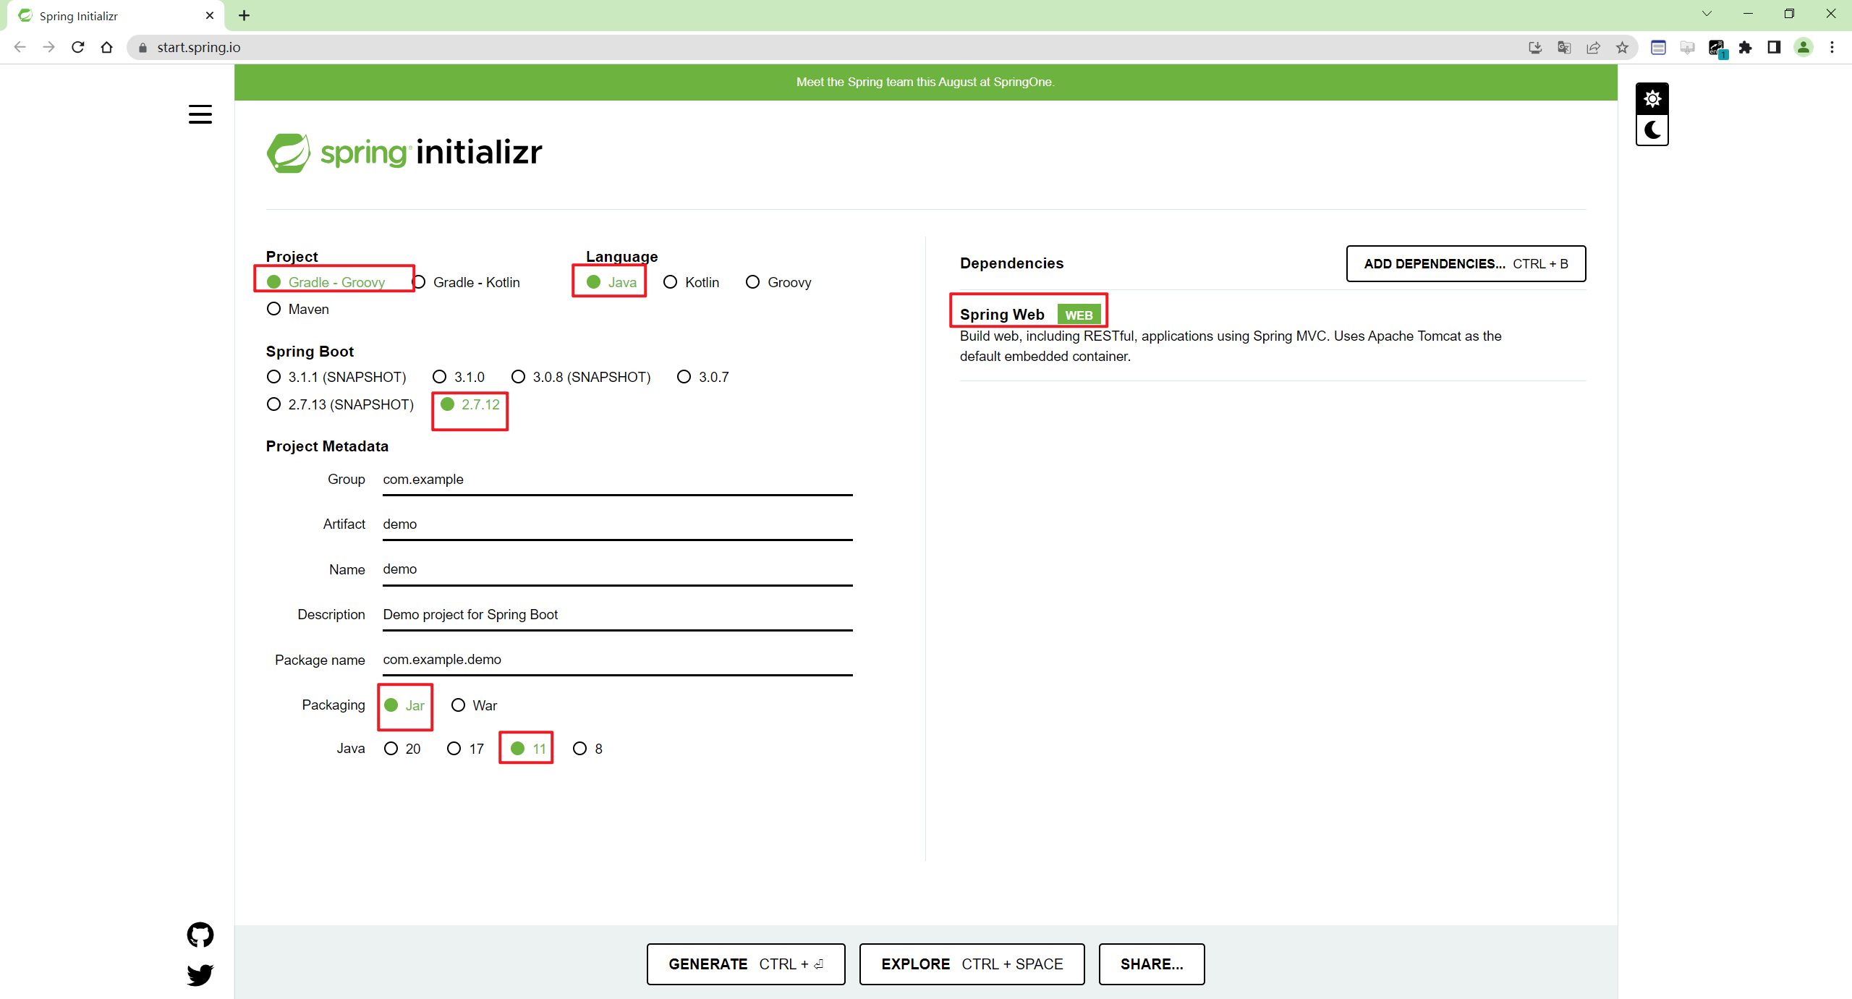Open the GitHub link icon
This screenshot has height=999, width=1852.
pos(200,935)
